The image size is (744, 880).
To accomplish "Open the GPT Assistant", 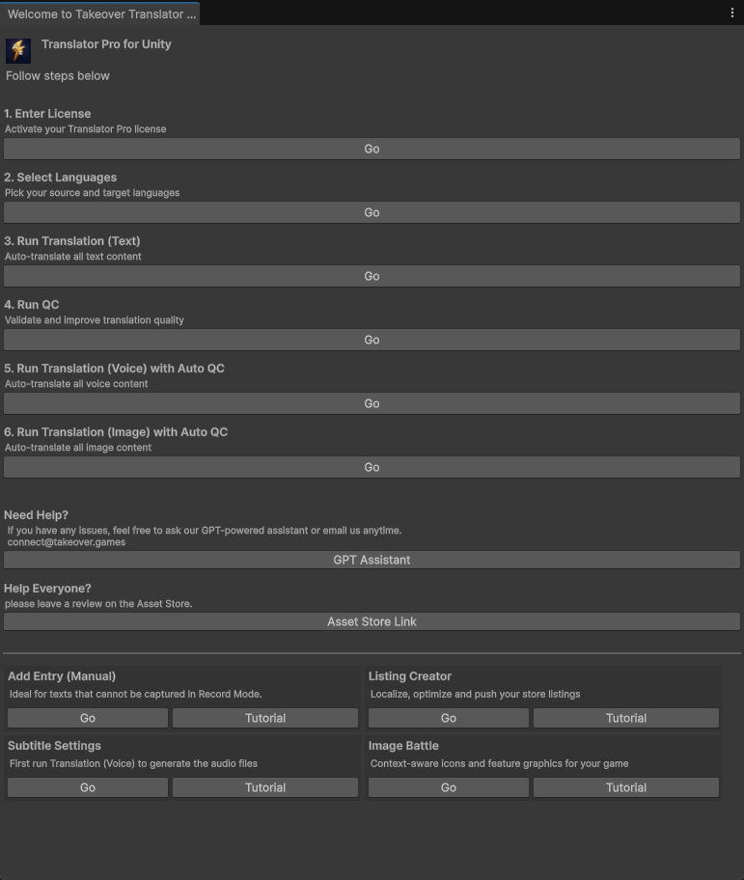I will [372, 559].
